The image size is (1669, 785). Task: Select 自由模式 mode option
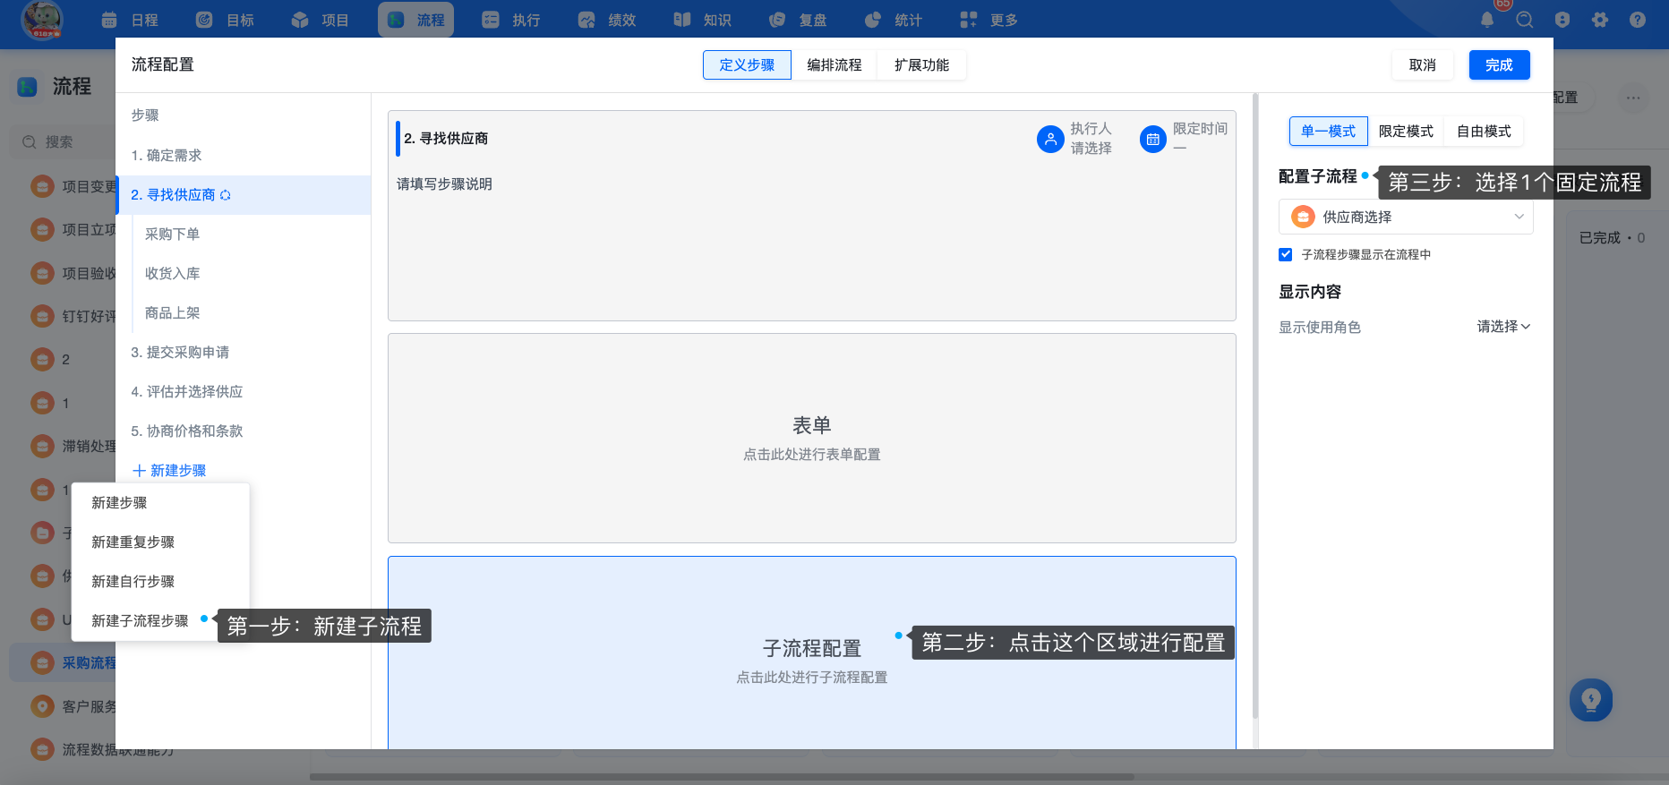(1484, 132)
